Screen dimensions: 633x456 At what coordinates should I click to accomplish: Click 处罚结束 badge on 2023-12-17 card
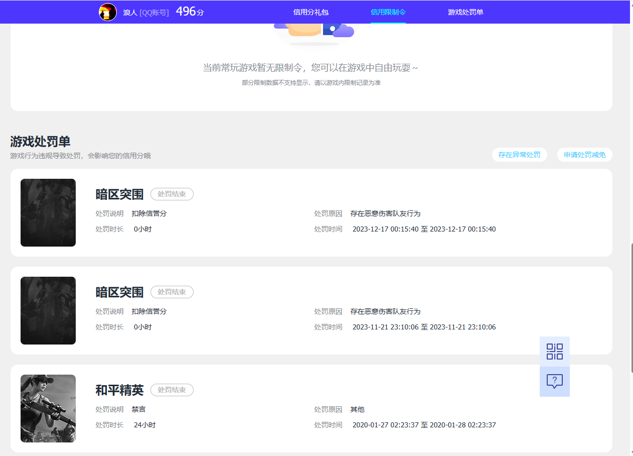pyautogui.click(x=172, y=194)
